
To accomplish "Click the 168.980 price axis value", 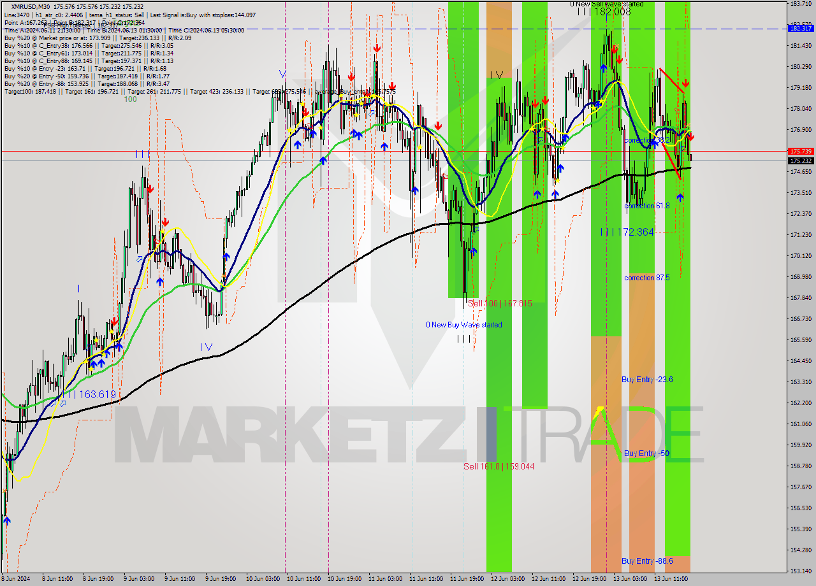I will (x=801, y=277).
